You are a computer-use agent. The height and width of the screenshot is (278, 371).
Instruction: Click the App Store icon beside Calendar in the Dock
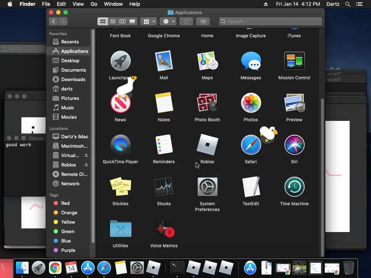tap(88, 268)
